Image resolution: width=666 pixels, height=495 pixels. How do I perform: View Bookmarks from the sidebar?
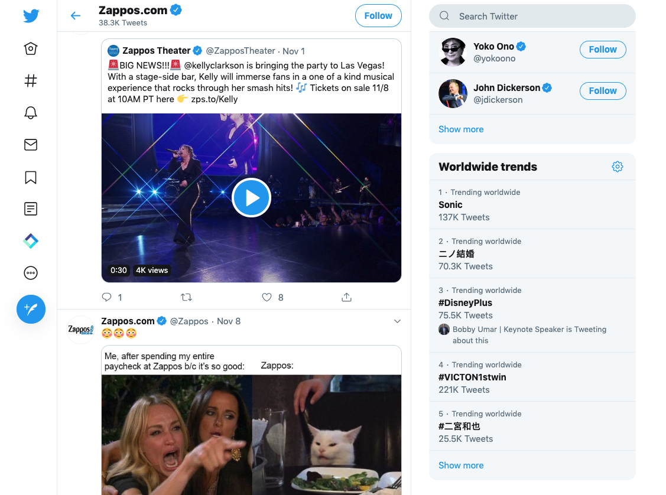pos(31,177)
